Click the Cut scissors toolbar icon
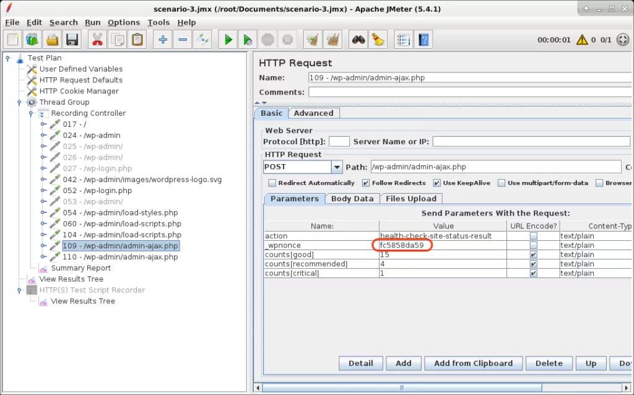The image size is (634, 395). [x=97, y=40]
